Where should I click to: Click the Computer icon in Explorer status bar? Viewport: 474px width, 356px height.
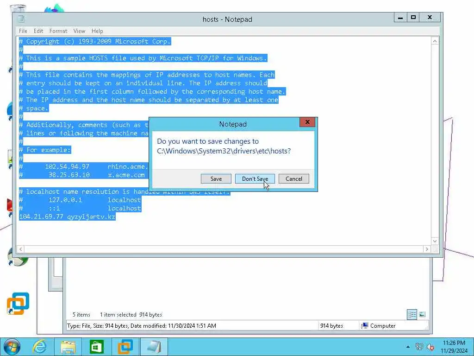point(365,326)
